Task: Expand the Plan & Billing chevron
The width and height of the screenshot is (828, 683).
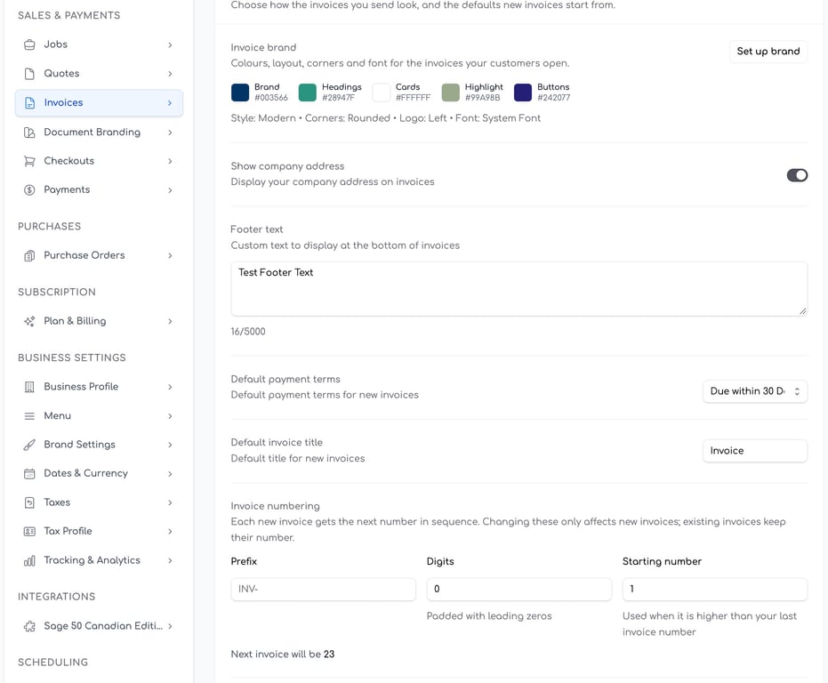Action: coord(170,321)
